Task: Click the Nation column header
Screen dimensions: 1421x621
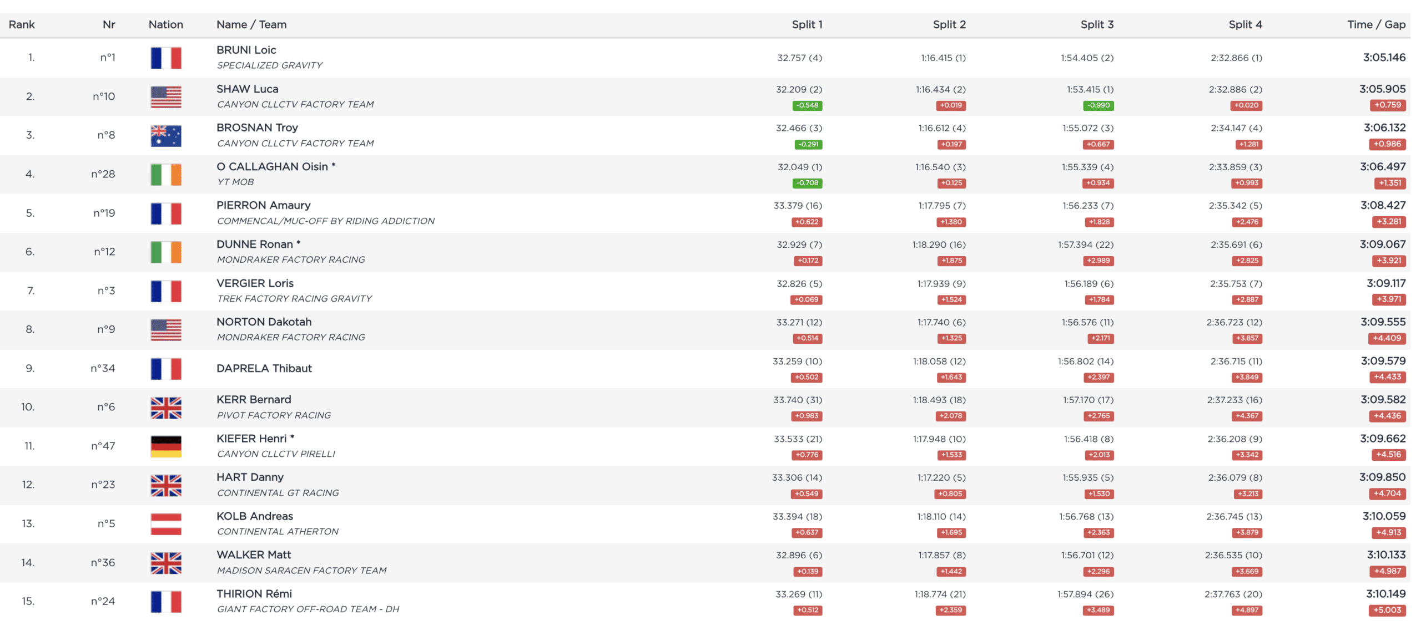Action: 165,24
